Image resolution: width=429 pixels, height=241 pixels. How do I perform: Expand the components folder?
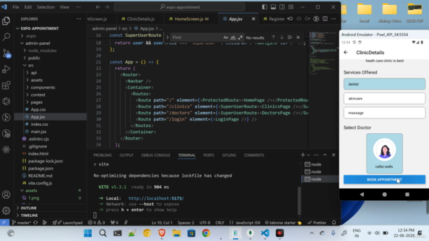point(43,88)
